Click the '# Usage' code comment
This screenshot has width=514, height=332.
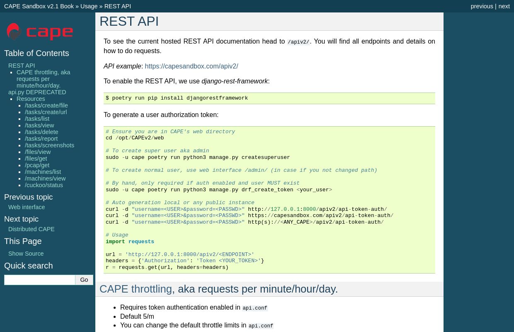pyautogui.click(x=117, y=235)
